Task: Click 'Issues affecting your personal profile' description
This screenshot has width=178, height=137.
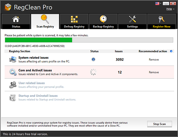Action: pyautogui.click(x=41, y=87)
